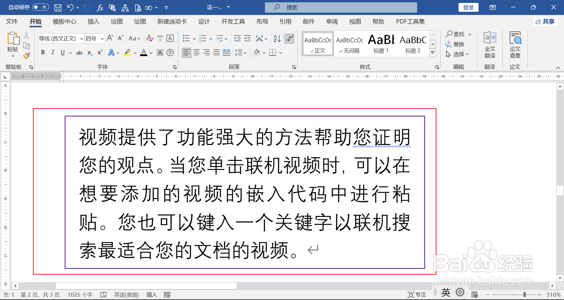Click the fx formula icon in title bar
The image size is (564, 300).
tap(100, 8)
